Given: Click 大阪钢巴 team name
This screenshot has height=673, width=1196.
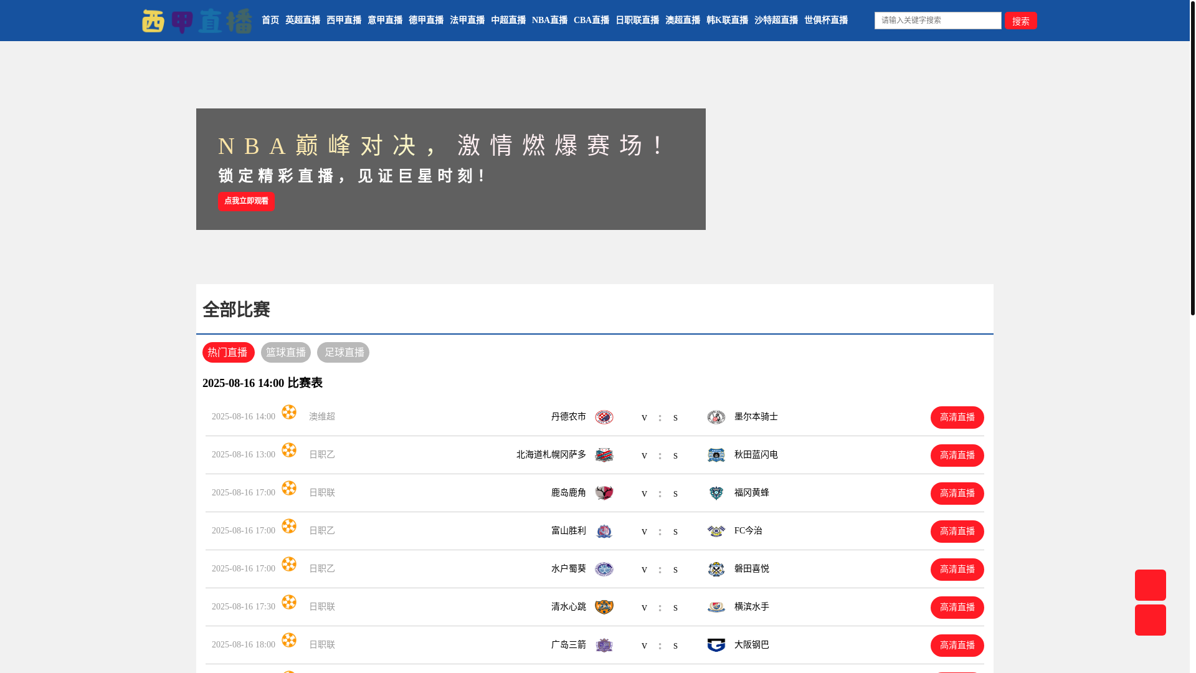Looking at the screenshot, I should 752,644.
